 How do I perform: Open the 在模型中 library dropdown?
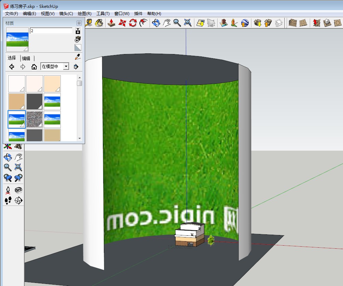[x=55, y=66]
